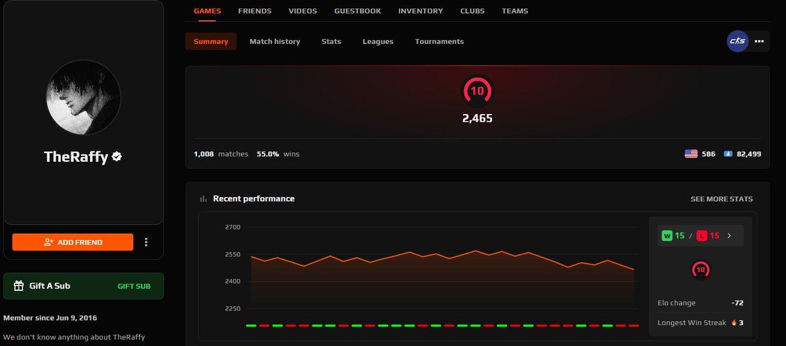Open the Clubs tab
This screenshot has height=346, width=786.
[472, 11]
